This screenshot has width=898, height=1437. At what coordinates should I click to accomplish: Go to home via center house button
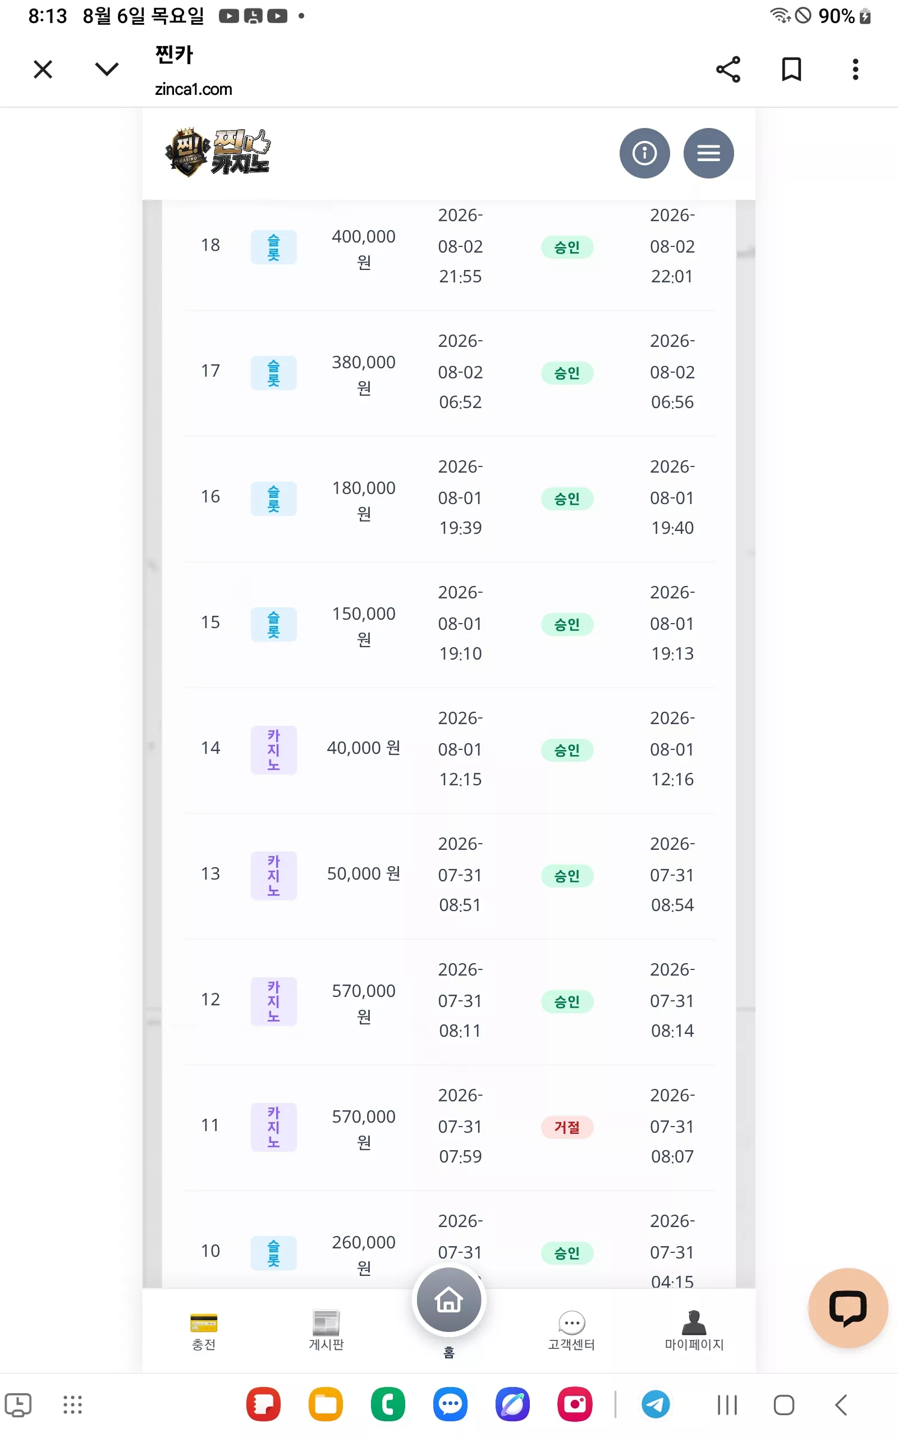tap(449, 1300)
